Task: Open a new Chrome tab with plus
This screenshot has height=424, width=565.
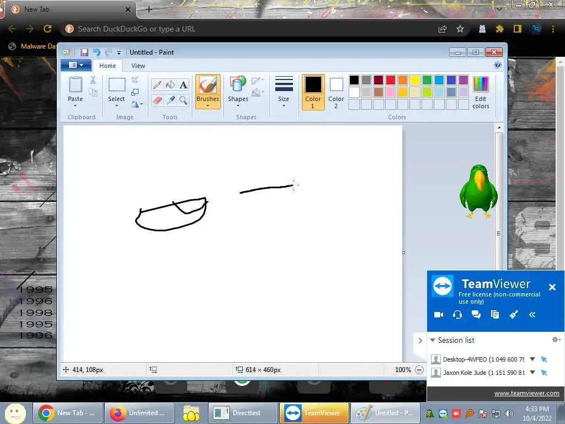Action: 149,9
